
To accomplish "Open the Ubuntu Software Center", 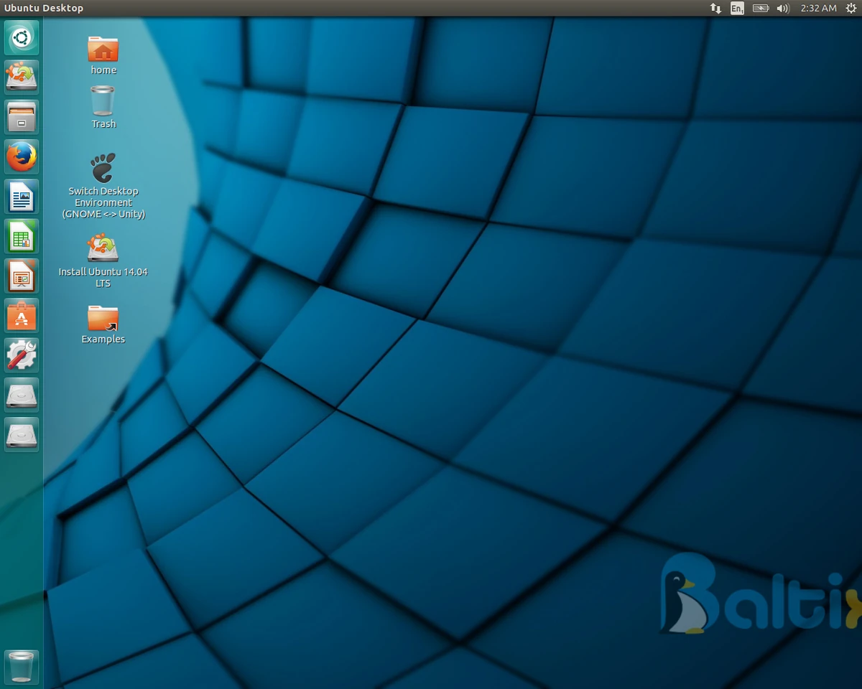I will [x=22, y=316].
